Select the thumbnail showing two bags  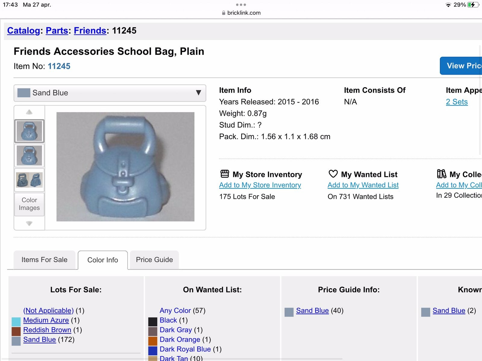[29, 180]
